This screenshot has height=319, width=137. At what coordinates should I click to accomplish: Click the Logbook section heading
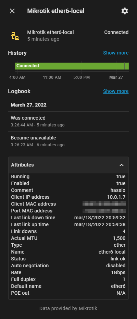coord(19,91)
